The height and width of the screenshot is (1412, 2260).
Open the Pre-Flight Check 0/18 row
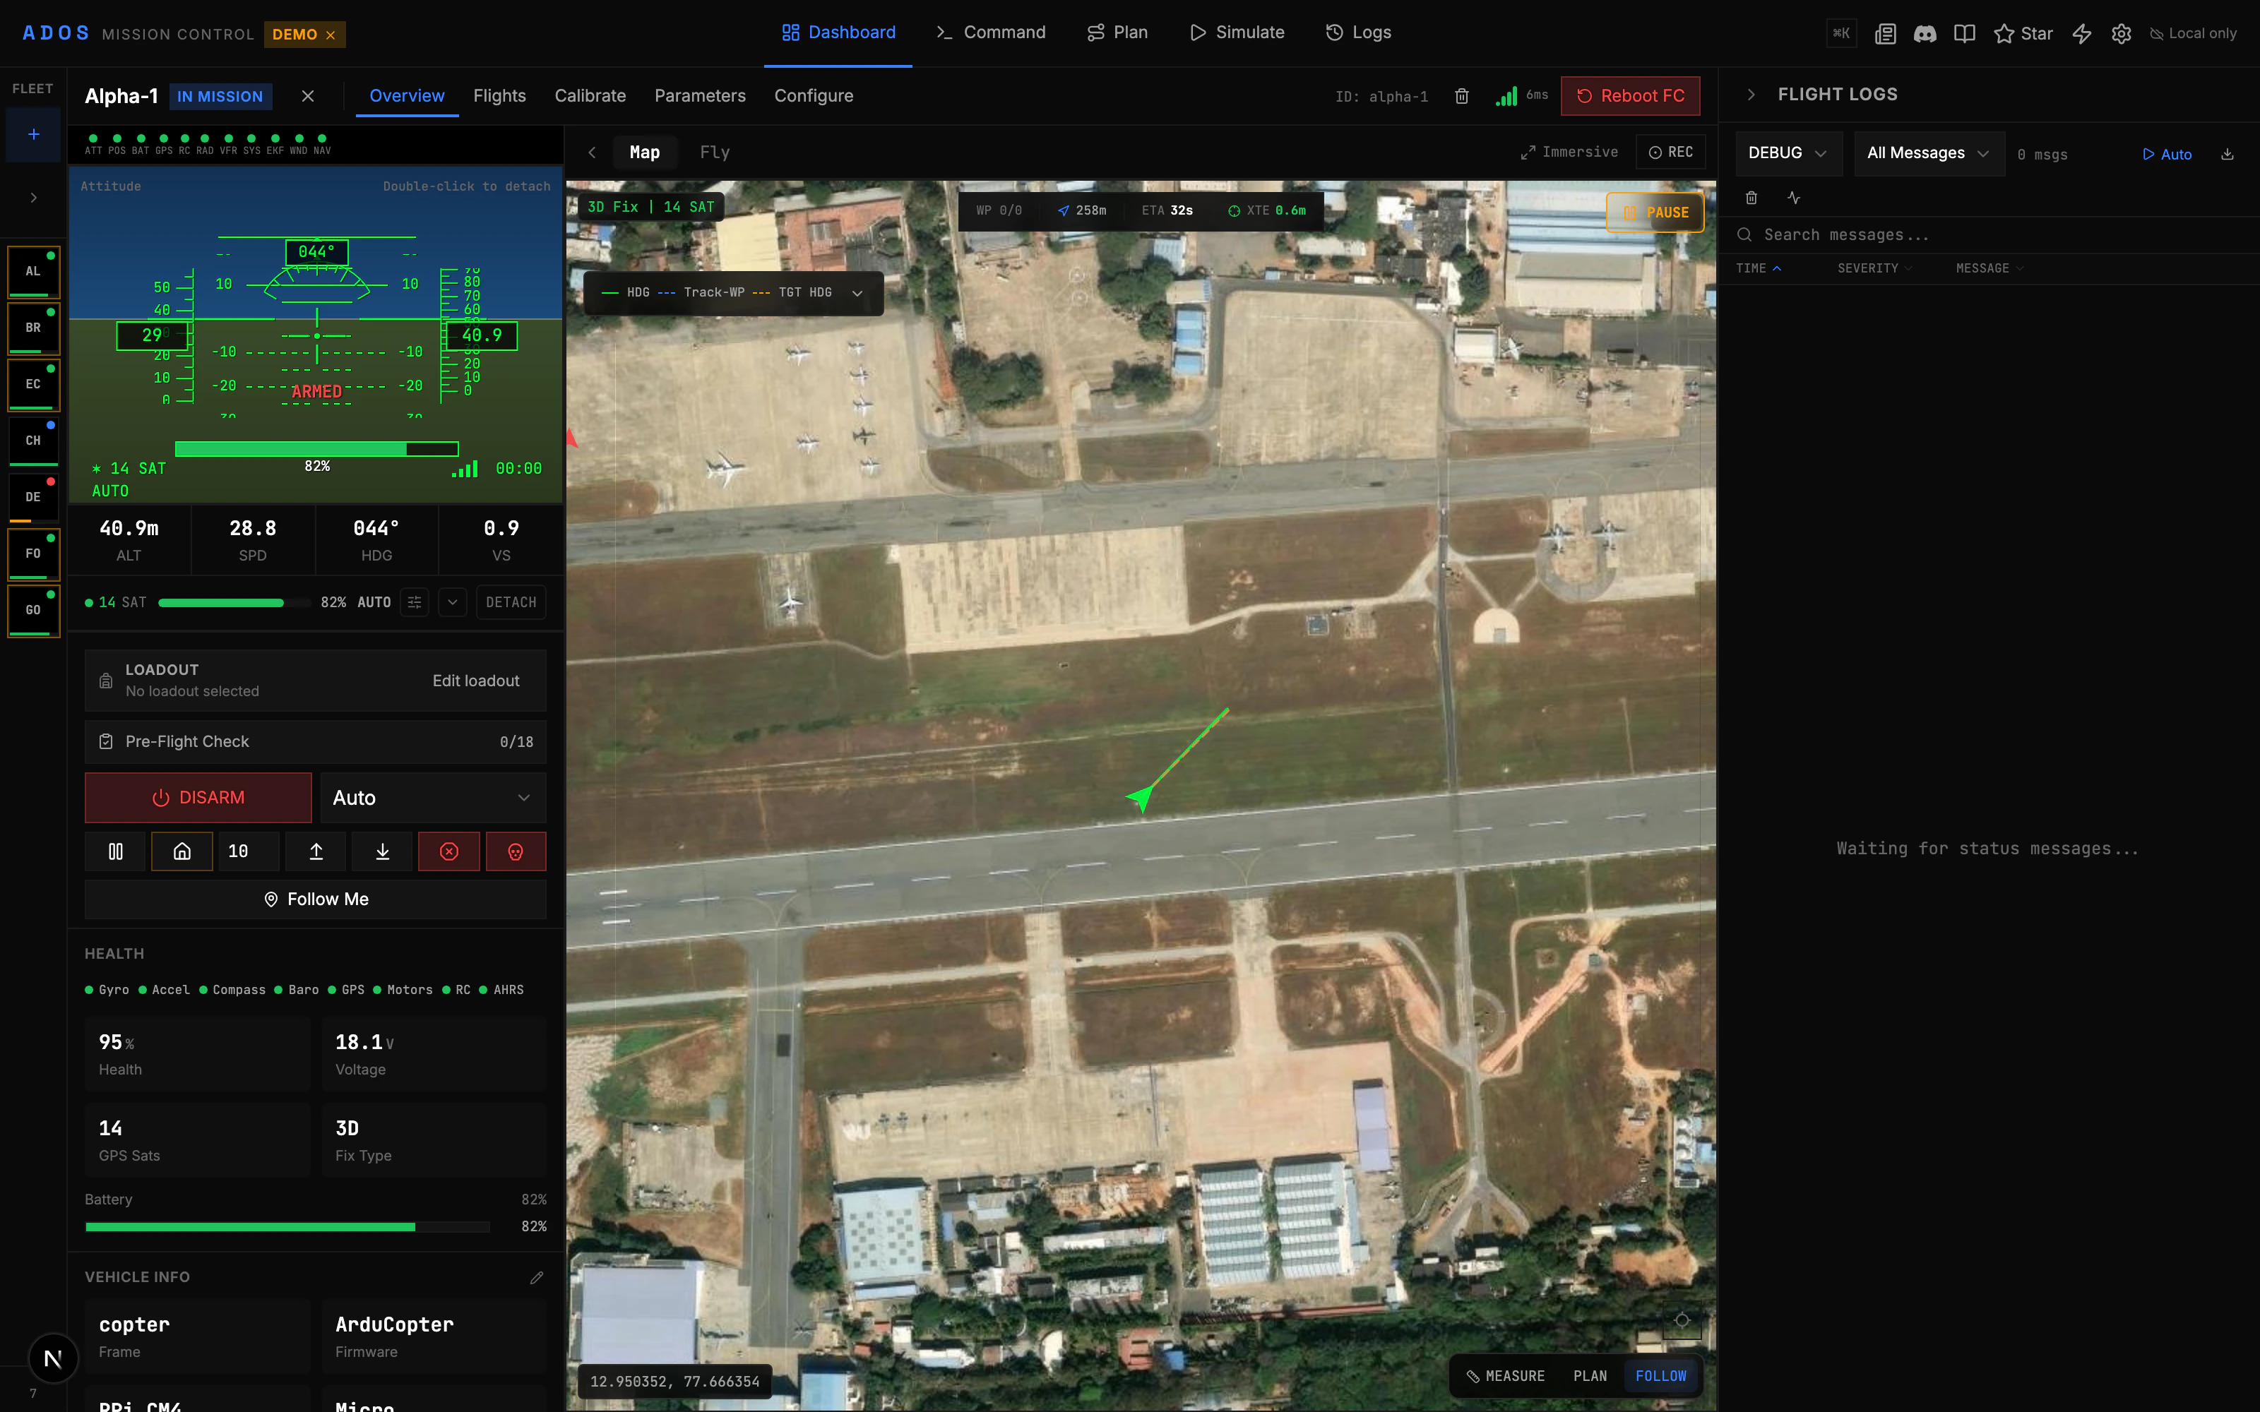coord(316,743)
